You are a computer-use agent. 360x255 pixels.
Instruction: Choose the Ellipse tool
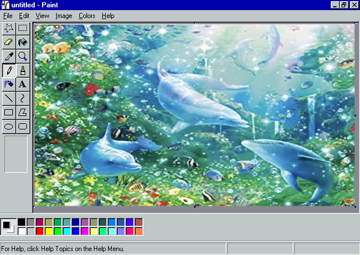[9, 127]
